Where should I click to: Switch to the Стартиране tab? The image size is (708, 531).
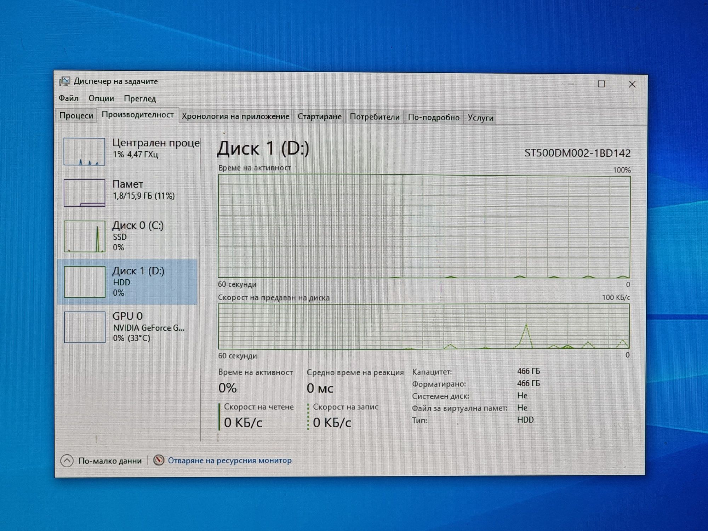[320, 116]
